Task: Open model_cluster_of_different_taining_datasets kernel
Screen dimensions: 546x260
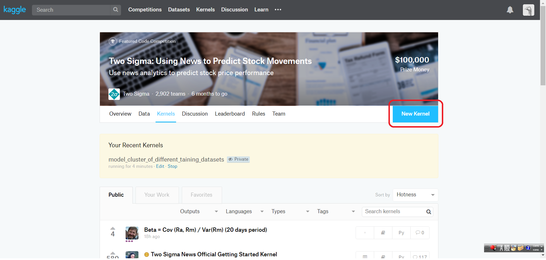Action: [x=166, y=160]
